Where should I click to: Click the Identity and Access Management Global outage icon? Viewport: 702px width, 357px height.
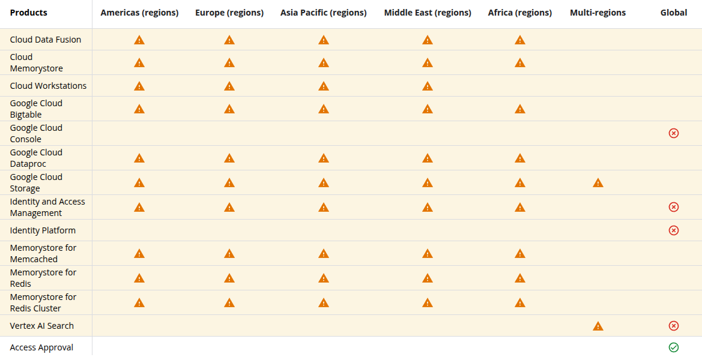tap(673, 207)
